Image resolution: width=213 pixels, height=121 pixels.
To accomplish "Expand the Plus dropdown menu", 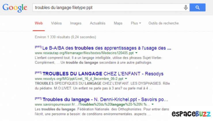I will [x=136, y=23].
